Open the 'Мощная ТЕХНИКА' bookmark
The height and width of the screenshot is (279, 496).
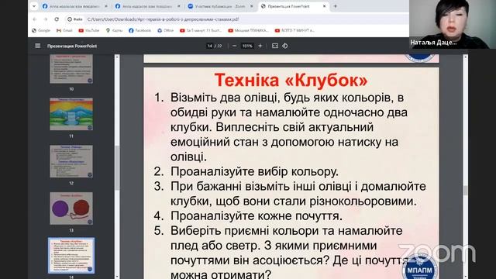[248, 30]
